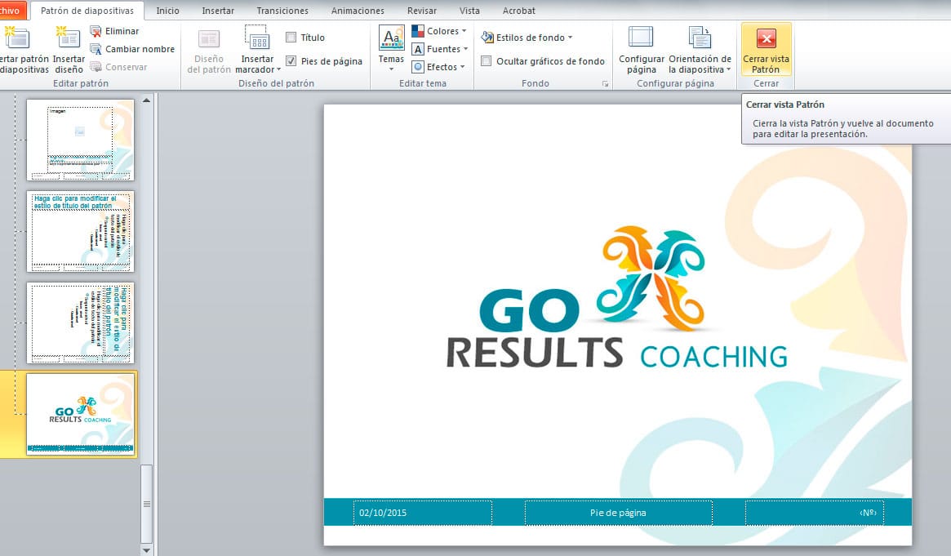
Task: Click the Eliminar label
Action: click(122, 31)
